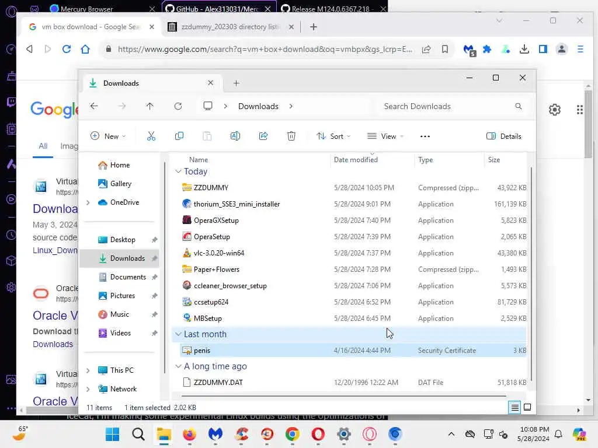
Task: Show hidden system tray icons
Action: click(x=451, y=434)
